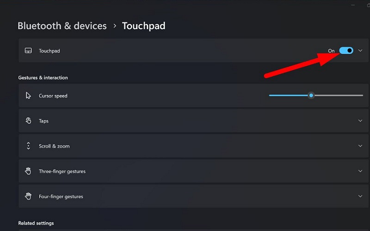Turn off the Touchpad toggle switch
Image resolution: width=370 pixels, height=231 pixels.
click(346, 50)
